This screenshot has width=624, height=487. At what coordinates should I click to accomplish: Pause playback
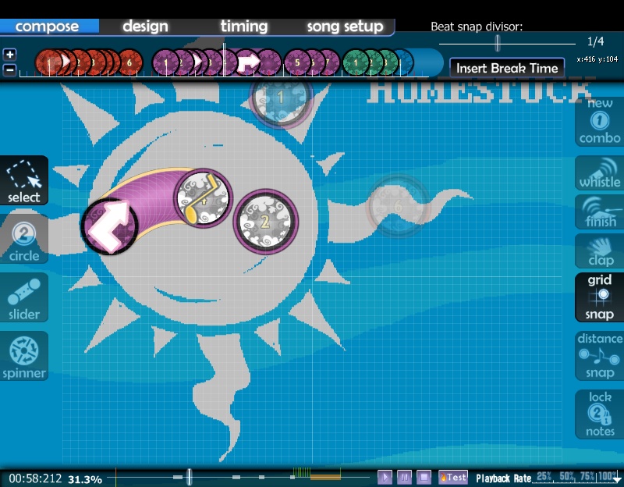(x=404, y=477)
